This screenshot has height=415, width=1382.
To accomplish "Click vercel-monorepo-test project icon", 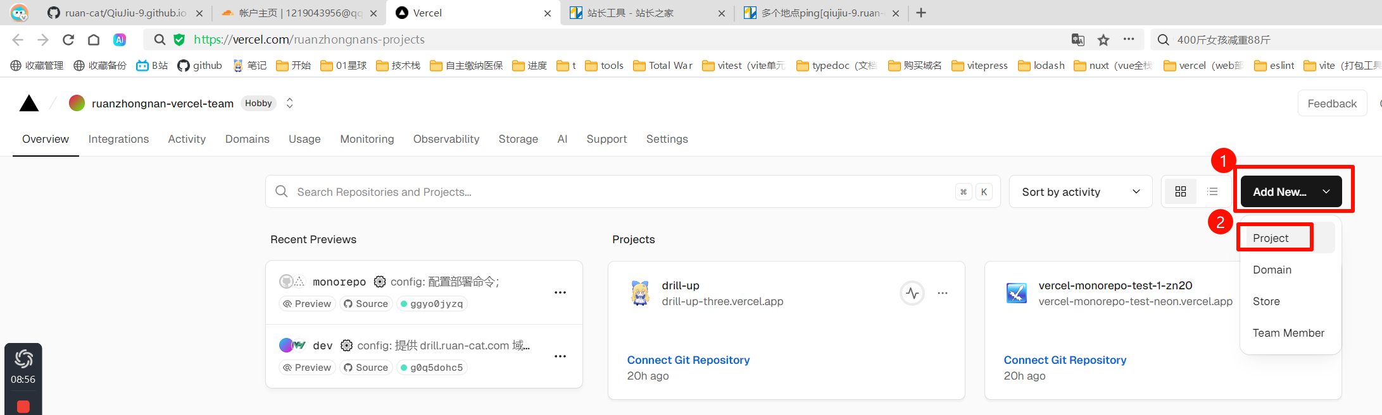I will (x=1017, y=293).
